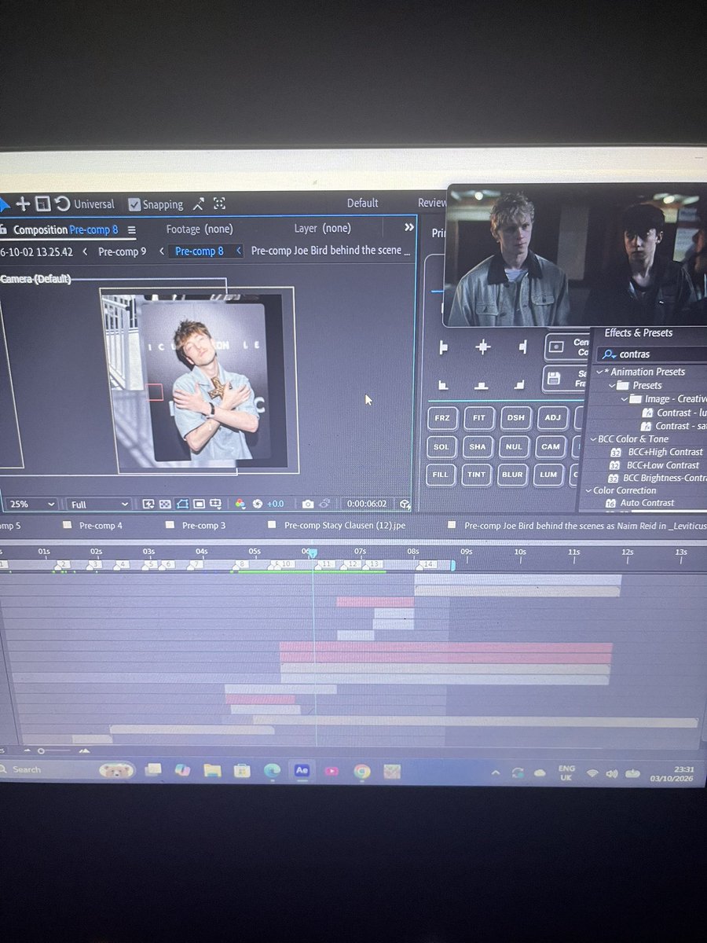Viewport: 707px width, 943px height.
Task: Open the Pre-comp 3 timeline tab
Action: click(203, 525)
